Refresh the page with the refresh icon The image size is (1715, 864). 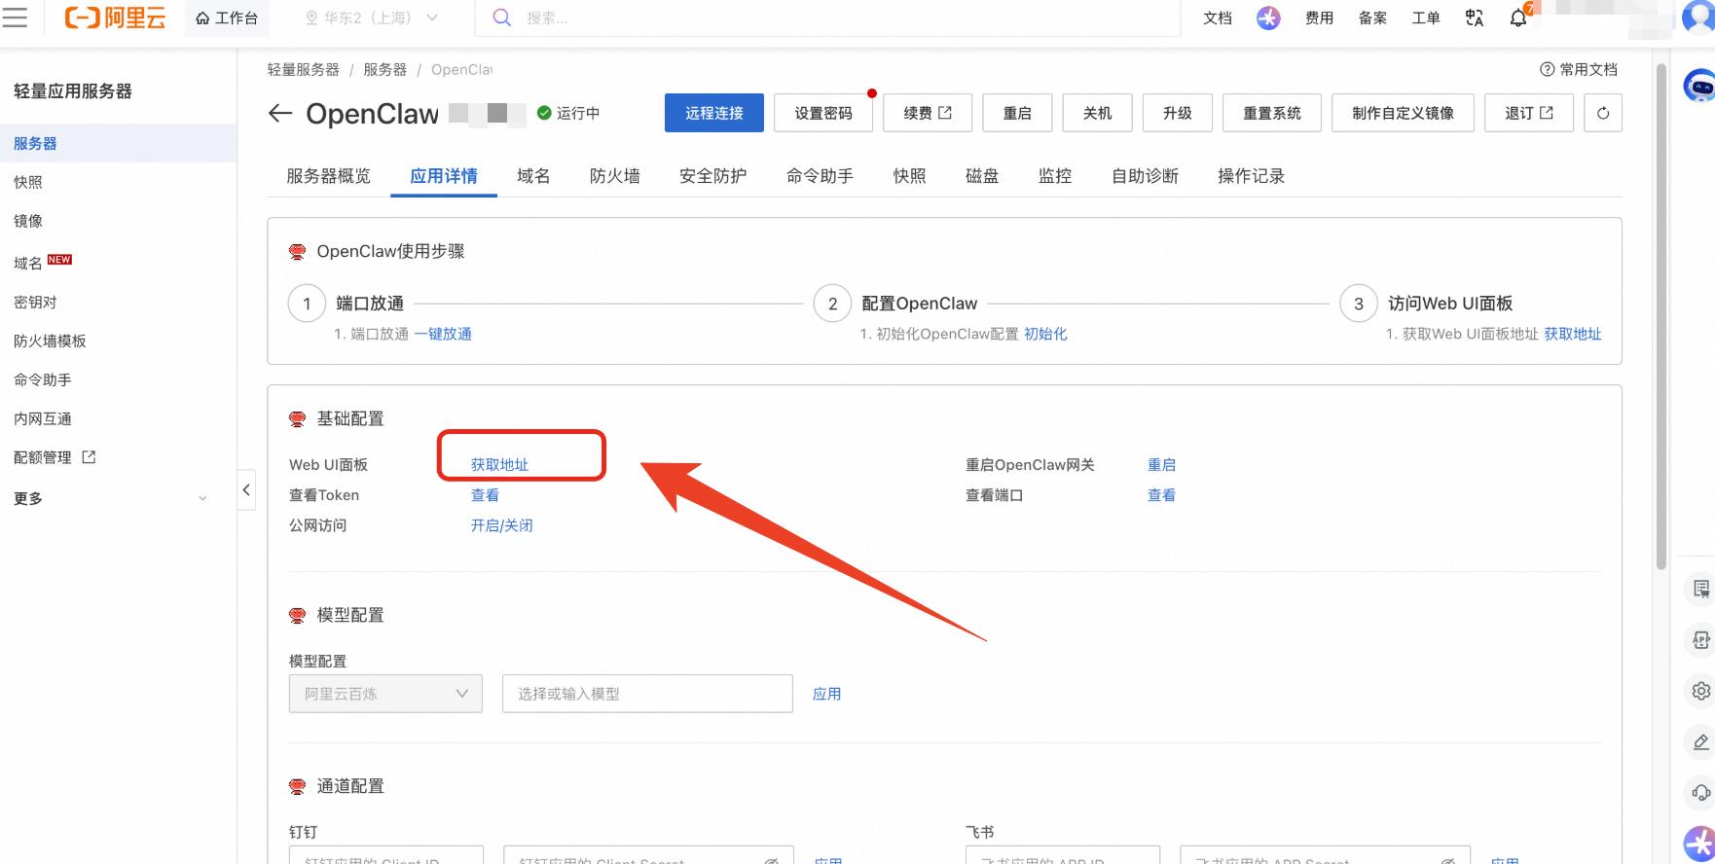1603,113
